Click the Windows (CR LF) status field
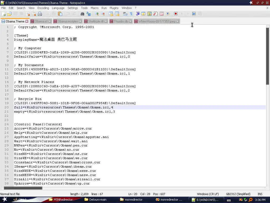This screenshot has height=203, width=270. [x=208, y=194]
